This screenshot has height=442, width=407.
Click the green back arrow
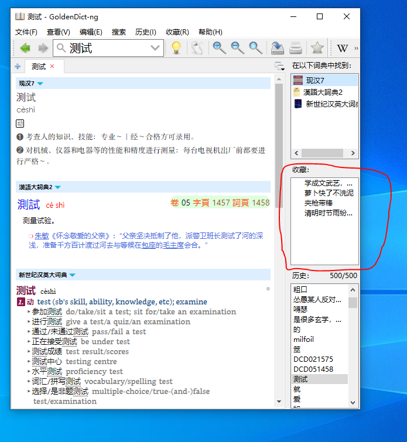25,48
